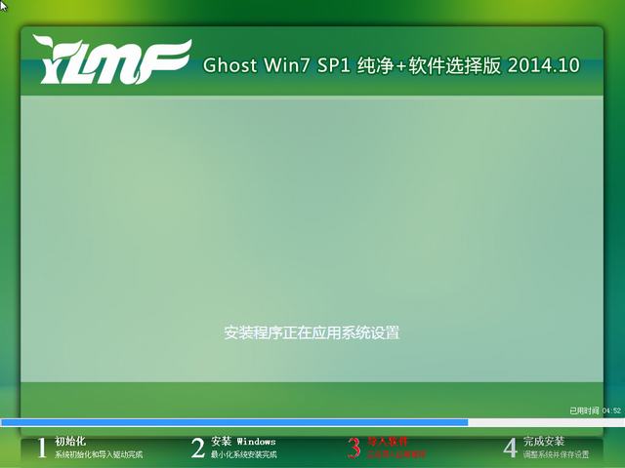Image resolution: width=625 pixels, height=468 pixels.
Task: Click 调整系统并保存设置 subtitle
Action: pyautogui.click(x=556, y=454)
